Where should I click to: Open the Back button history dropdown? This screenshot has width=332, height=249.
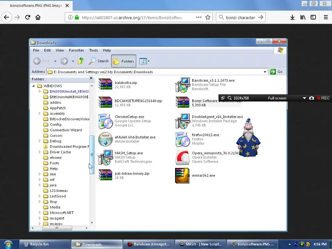pos(55,61)
